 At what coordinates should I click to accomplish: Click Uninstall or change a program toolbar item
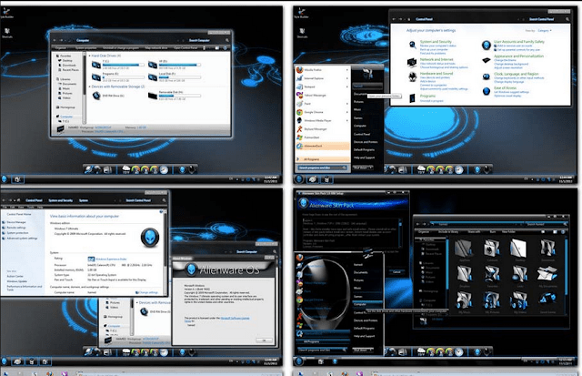[121, 48]
